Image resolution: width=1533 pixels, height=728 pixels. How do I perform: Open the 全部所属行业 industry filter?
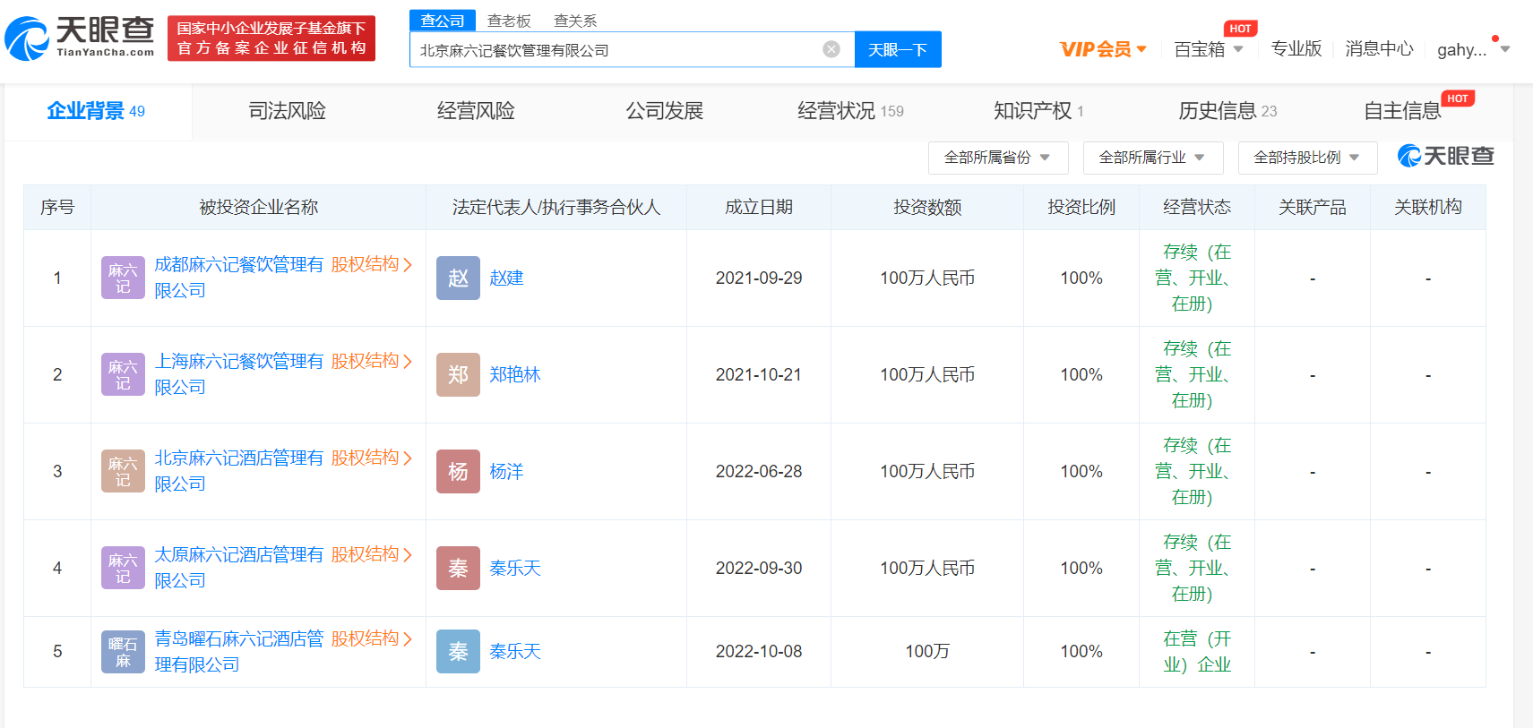point(1152,158)
